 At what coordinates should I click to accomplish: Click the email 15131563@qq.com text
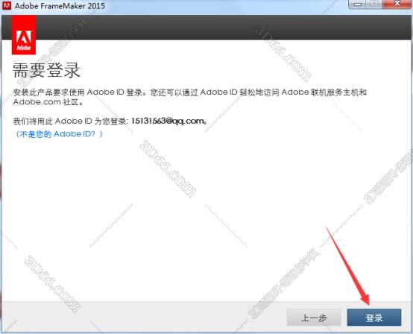click(x=168, y=121)
